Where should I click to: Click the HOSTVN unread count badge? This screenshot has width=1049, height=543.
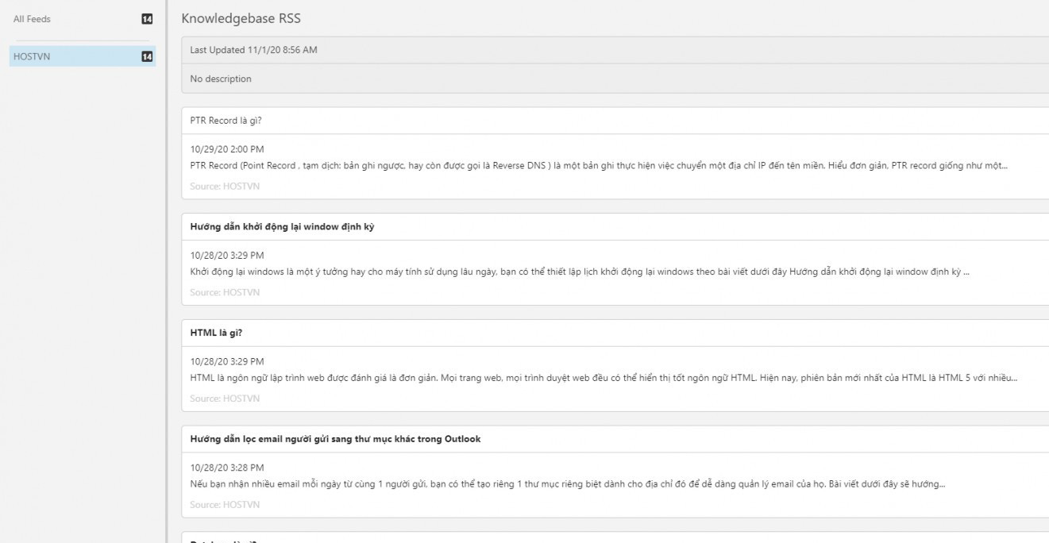[x=147, y=56]
